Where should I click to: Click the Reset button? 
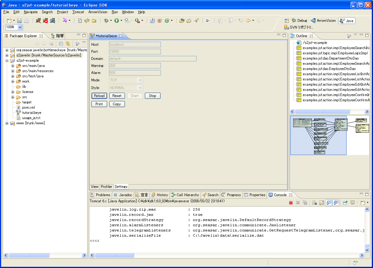[x=117, y=96]
